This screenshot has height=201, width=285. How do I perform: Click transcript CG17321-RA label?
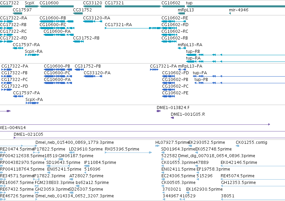[118, 24]
